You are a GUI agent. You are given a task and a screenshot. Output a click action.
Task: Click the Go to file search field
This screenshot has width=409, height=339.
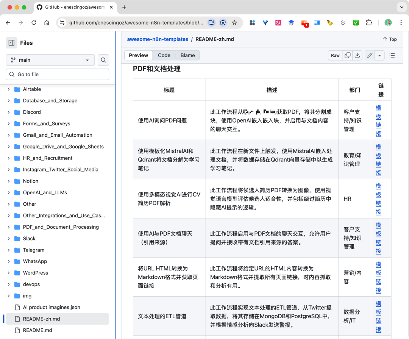pos(57,74)
